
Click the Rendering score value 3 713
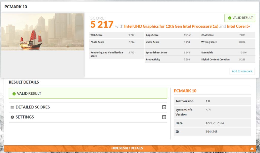click(x=132, y=52)
